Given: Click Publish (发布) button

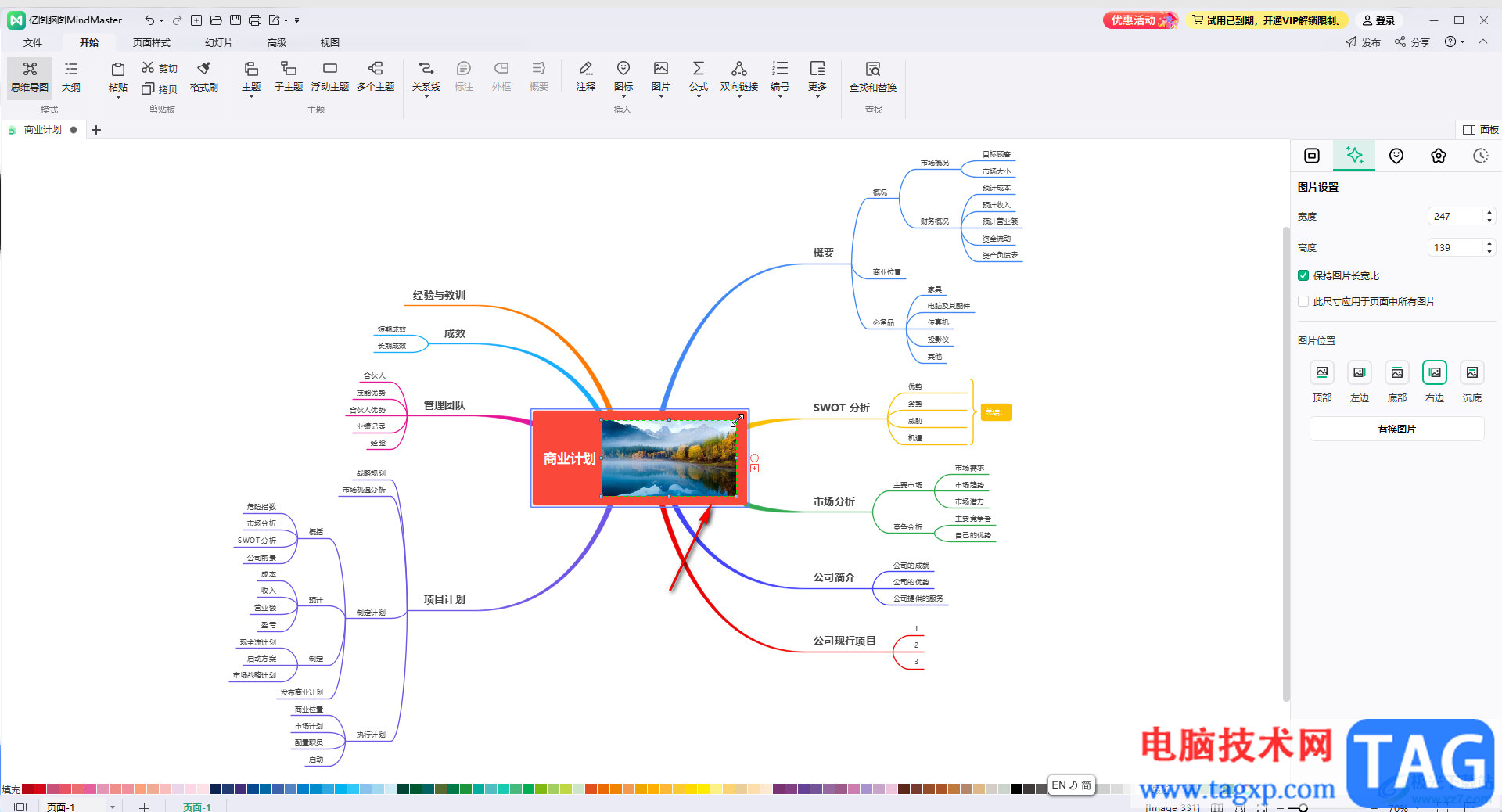Looking at the screenshot, I should [1363, 42].
